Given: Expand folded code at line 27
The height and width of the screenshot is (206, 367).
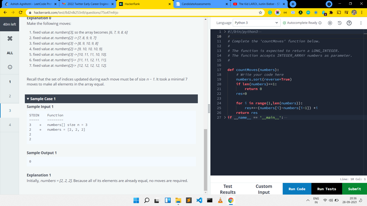Looking at the screenshot, I should [x=225, y=118].
